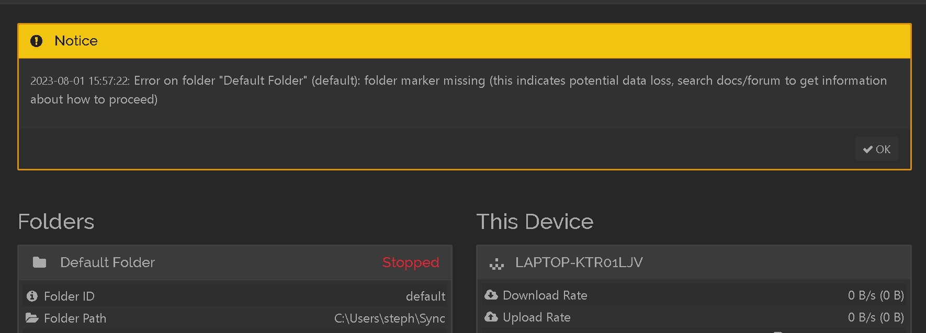This screenshot has width=926, height=333.
Task: Click the open-folder icon beside Folder Path
Action: click(x=32, y=318)
